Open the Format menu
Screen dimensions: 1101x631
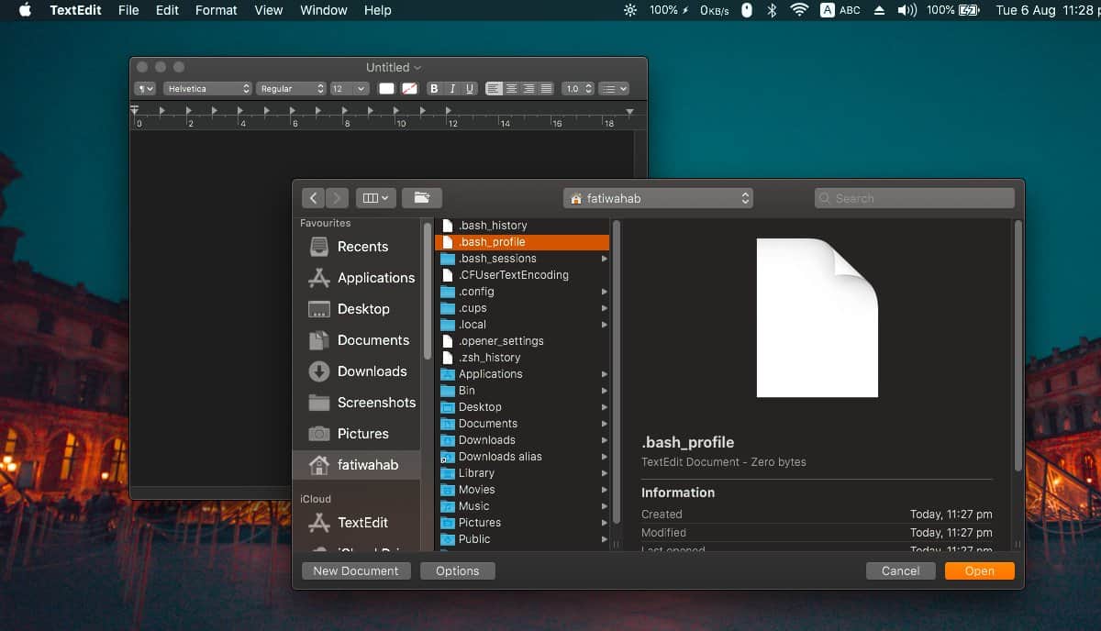click(217, 10)
